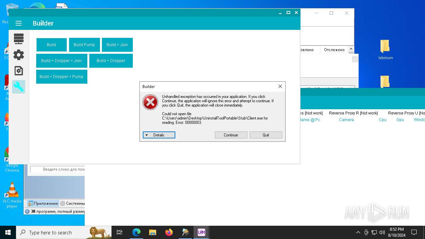Select the server list sidebar icon
Image resolution: width=425 pixels, height=239 pixels.
point(19,39)
